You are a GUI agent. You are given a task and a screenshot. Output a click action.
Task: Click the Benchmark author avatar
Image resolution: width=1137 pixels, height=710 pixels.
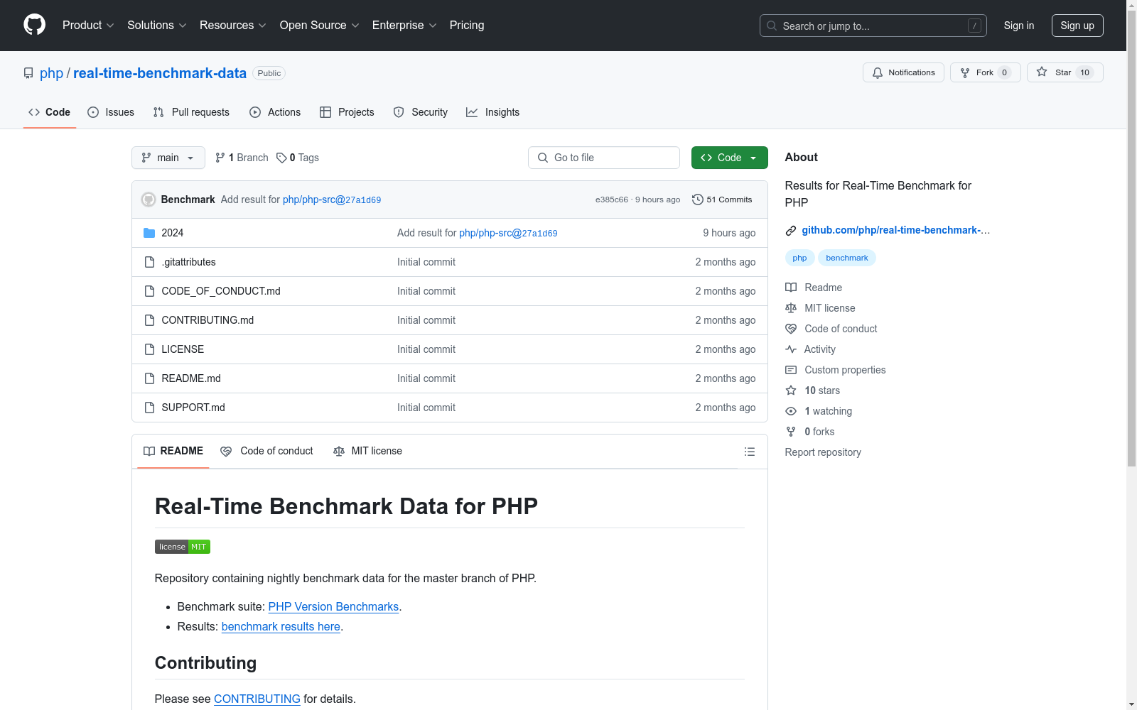click(x=149, y=200)
